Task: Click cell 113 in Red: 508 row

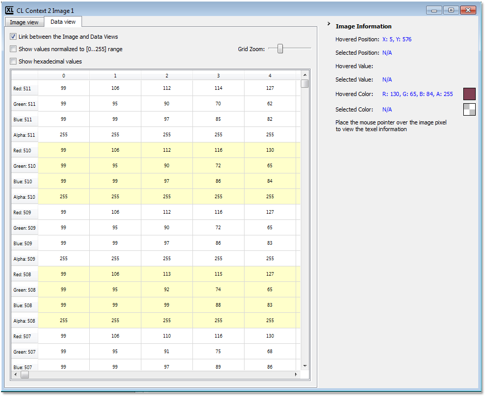Action: click(x=167, y=274)
